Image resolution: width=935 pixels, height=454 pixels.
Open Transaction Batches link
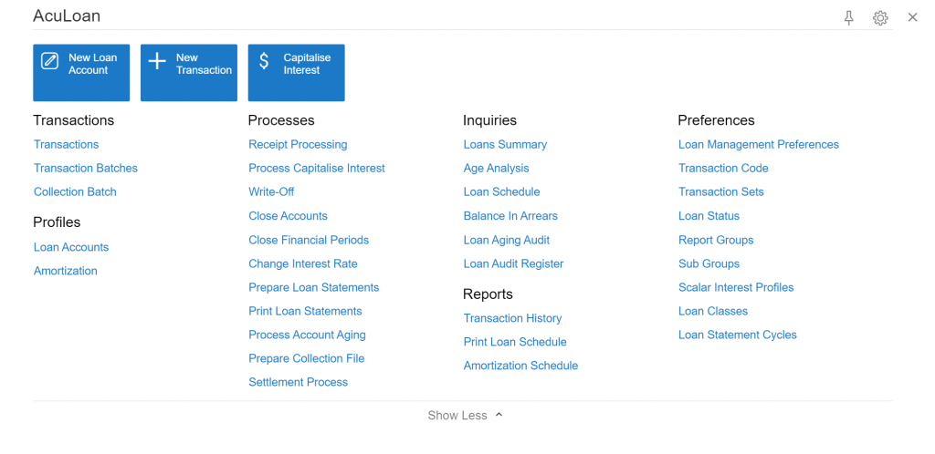[86, 169]
